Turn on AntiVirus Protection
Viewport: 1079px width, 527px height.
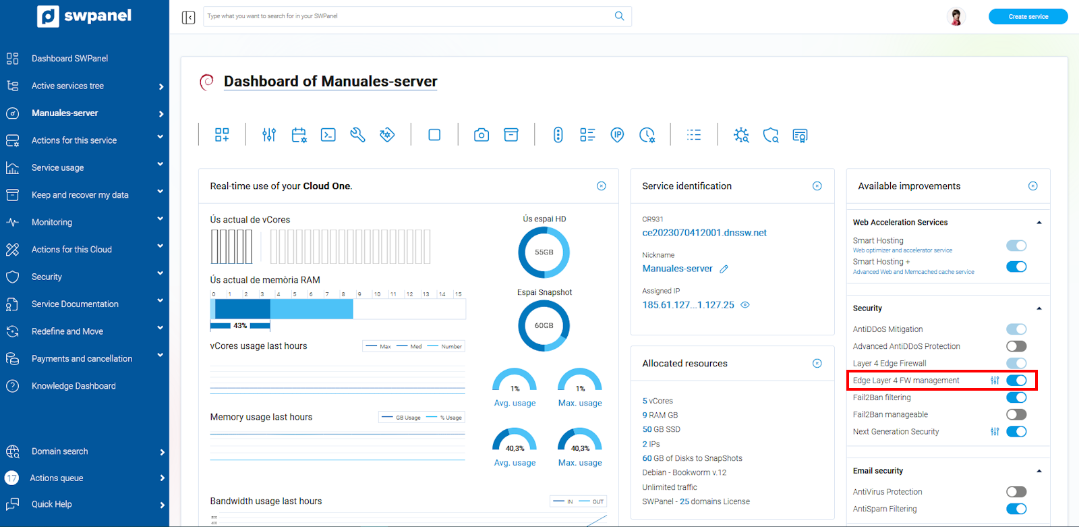[1016, 492]
